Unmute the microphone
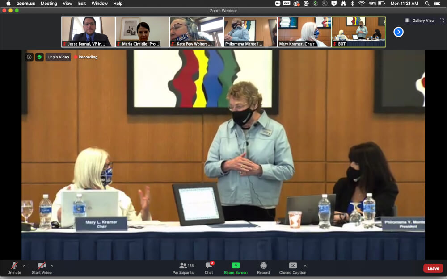447x279 pixels. pos(14,266)
